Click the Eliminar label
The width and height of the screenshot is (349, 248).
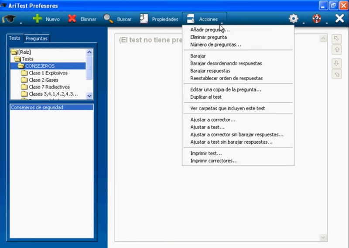(x=89, y=19)
